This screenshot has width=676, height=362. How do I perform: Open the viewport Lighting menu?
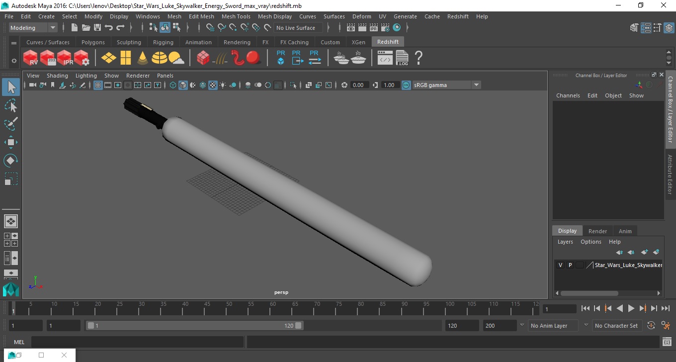pyautogui.click(x=86, y=76)
